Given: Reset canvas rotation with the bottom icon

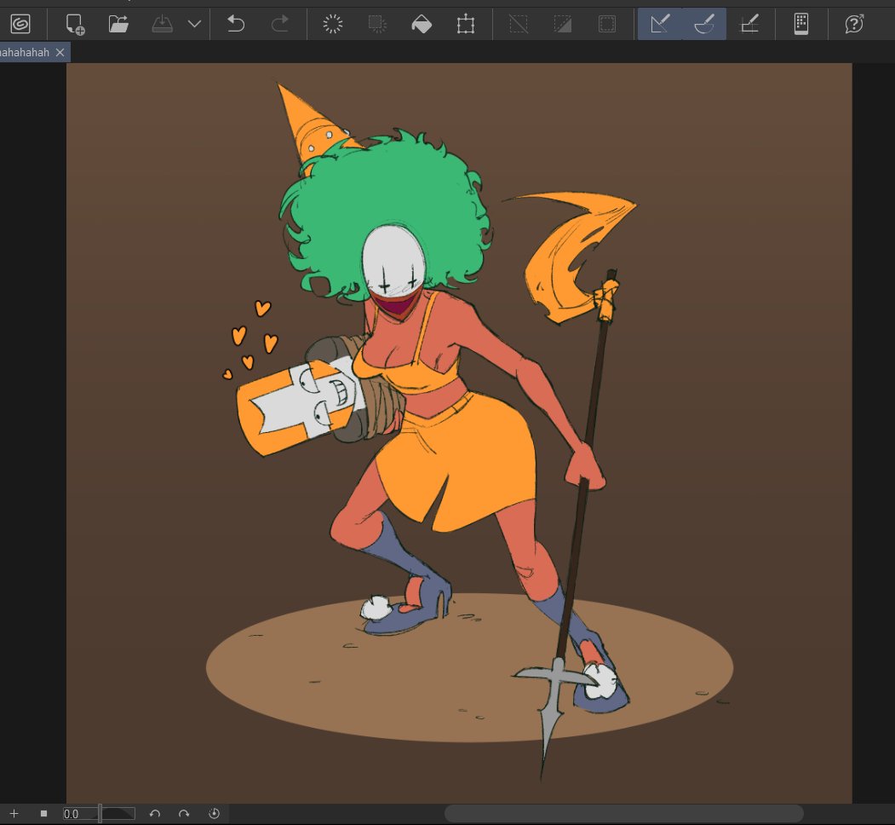Looking at the screenshot, I should [x=214, y=814].
